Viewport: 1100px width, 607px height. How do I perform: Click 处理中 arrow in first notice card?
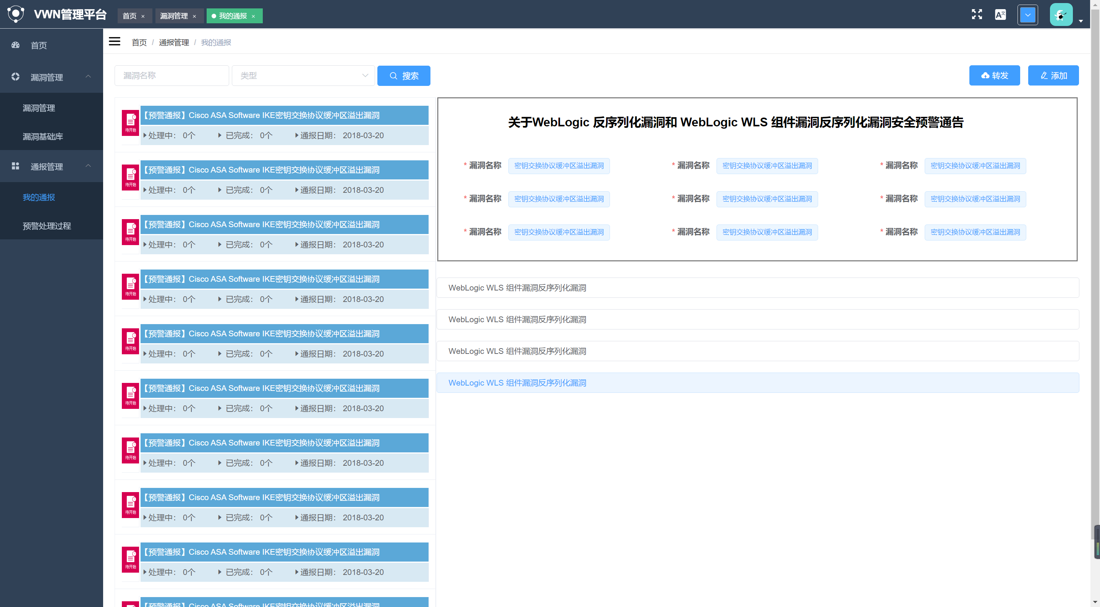pyautogui.click(x=145, y=135)
